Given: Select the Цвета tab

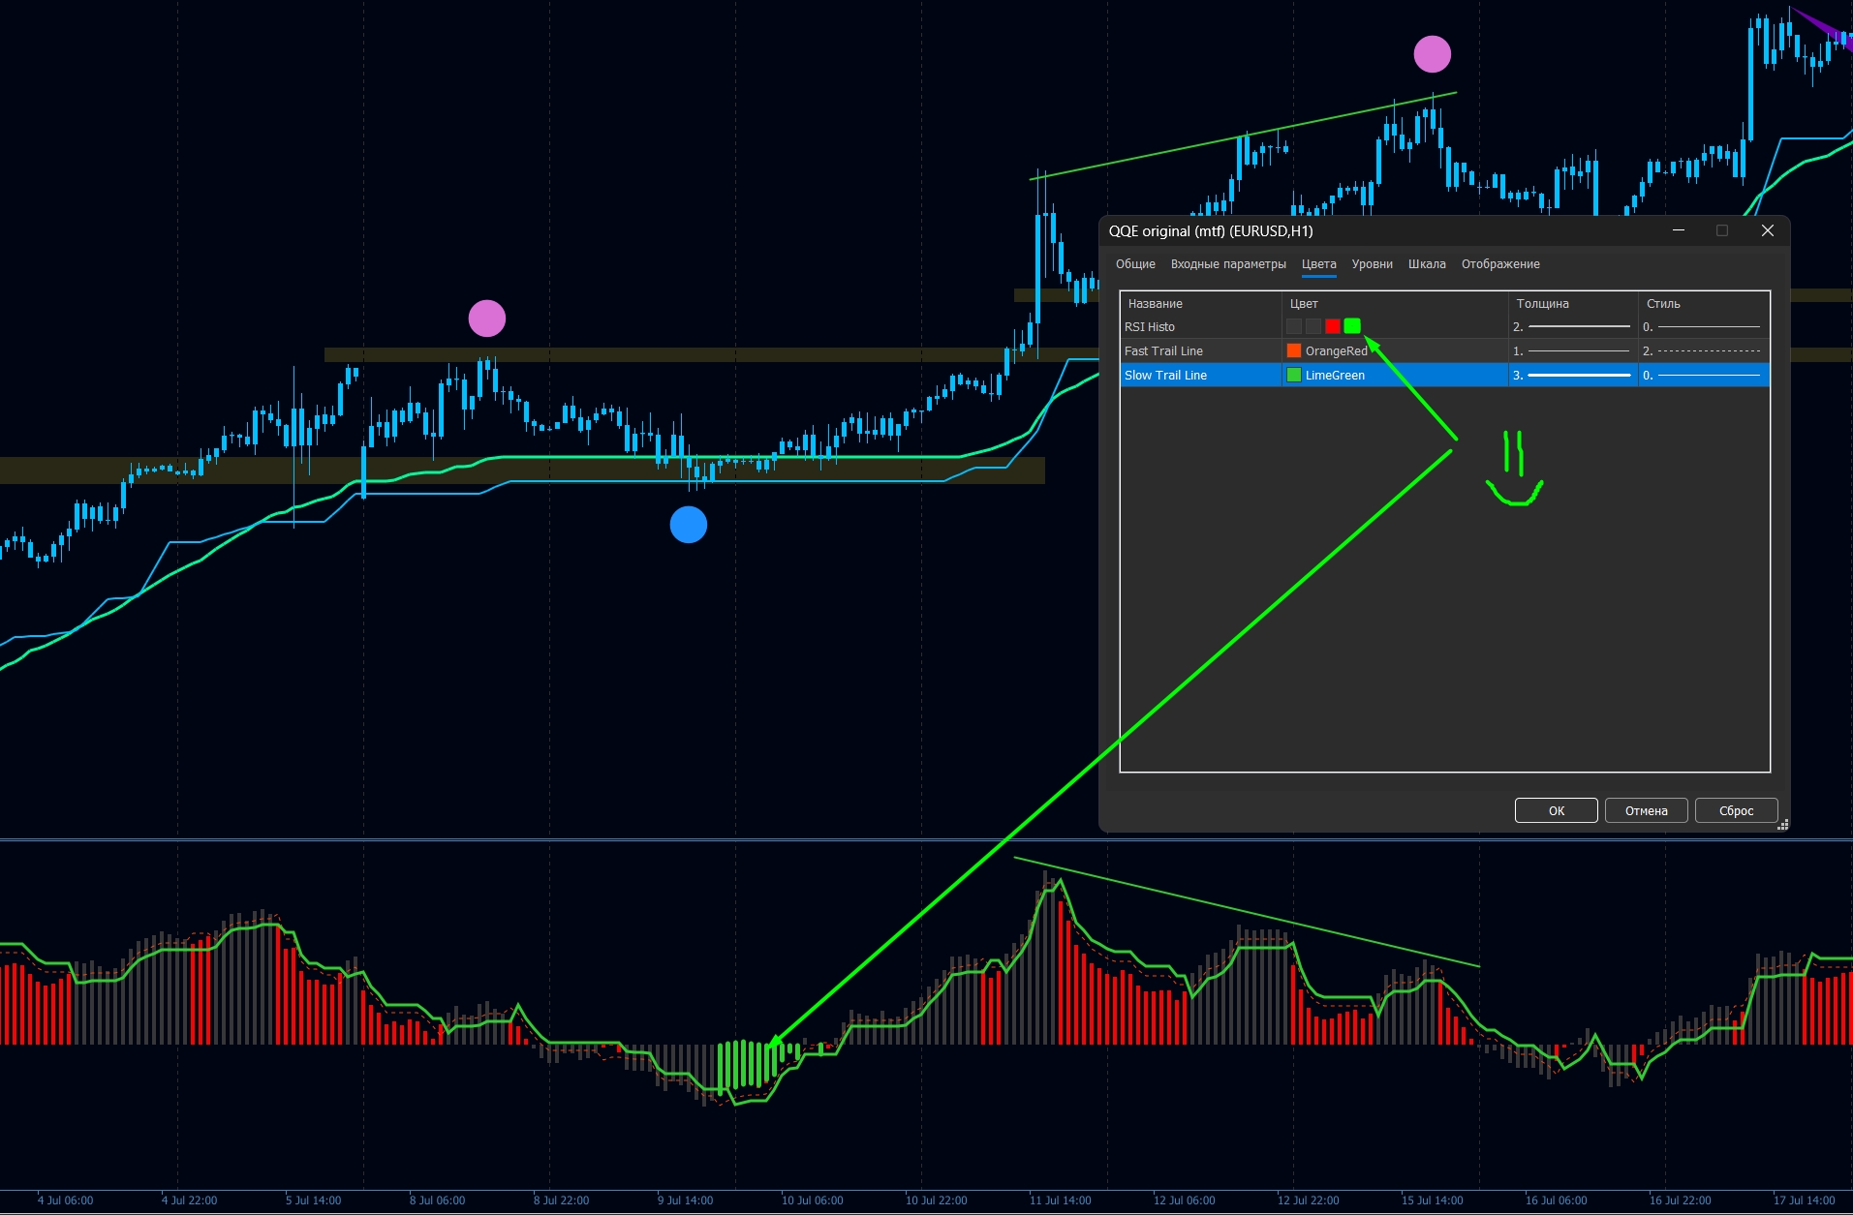Looking at the screenshot, I should pyautogui.click(x=1318, y=264).
